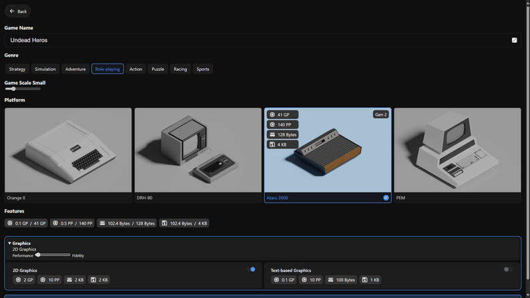Click the 0.1 GP / 41 GP features chip
Image resolution: width=530 pixels, height=298 pixels.
pyautogui.click(x=25, y=223)
